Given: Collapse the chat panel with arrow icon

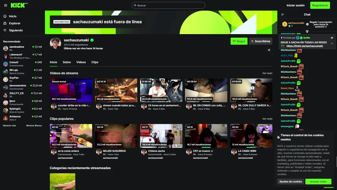Looking at the screenshot, I should [x=283, y=15].
